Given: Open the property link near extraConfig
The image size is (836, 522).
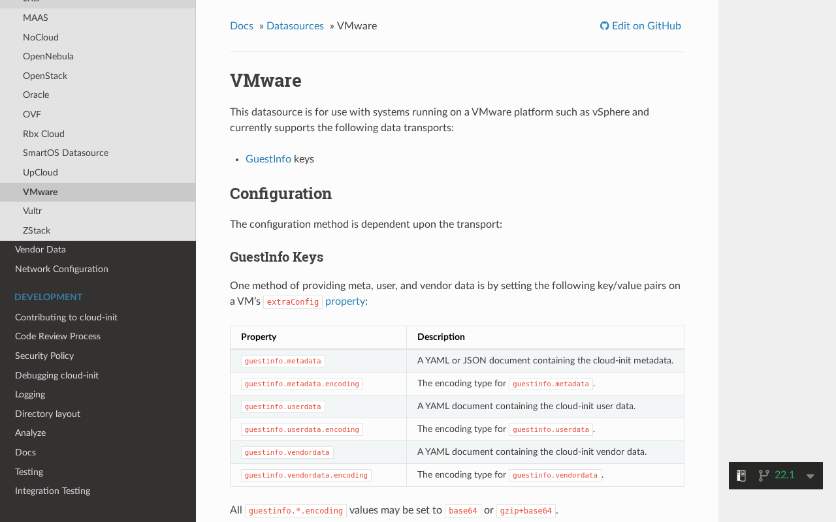Looking at the screenshot, I should [x=345, y=301].
